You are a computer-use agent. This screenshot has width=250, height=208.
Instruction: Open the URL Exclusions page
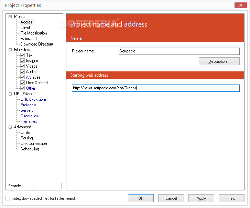click(34, 99)
